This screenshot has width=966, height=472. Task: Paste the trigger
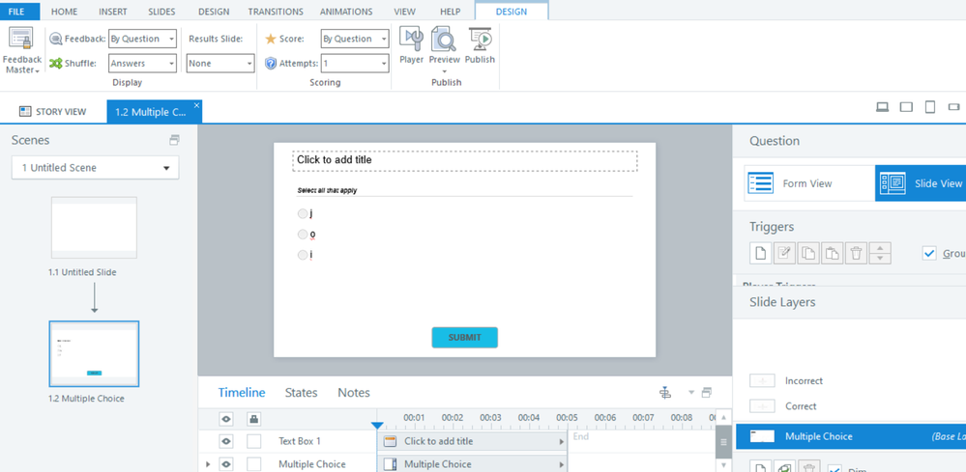point(833,253)
